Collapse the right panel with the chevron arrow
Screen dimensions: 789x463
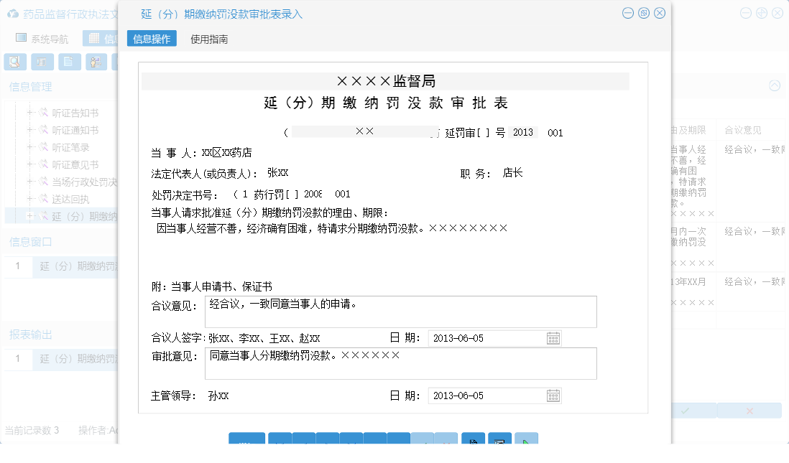pos(774,85)
